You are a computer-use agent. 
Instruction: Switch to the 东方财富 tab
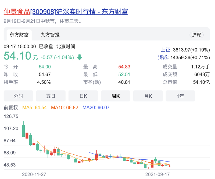coord(19,35)
